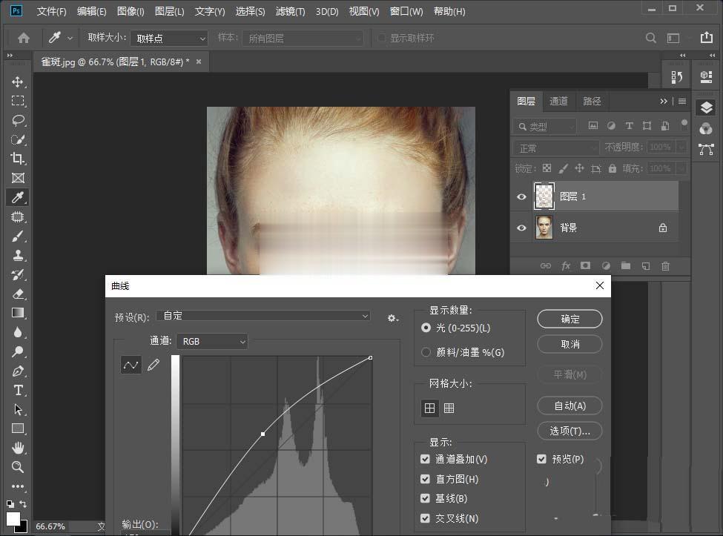Select 颜料/油墨 % radio option
The width and height of the screenshot is (723, 536).
tap(426, 352)
